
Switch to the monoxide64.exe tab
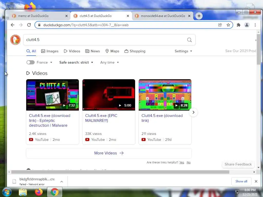163,16
